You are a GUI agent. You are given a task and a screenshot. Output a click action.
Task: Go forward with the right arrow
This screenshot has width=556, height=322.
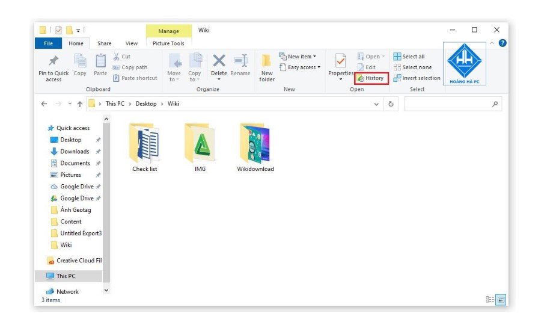(58, 104)
